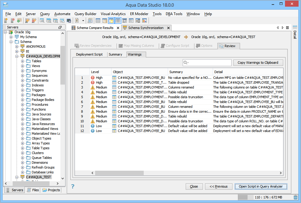Image resolution: width=301 pixels, height=203 pixels.
Task: Click the list form toolbar icon
Action: pyautogui.click(x=131, y=21)
